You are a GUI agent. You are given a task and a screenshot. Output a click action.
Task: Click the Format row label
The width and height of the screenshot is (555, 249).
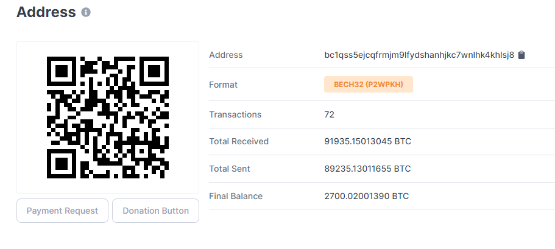tap(224, 85)
